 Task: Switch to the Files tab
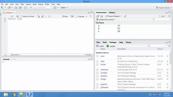click(x=98, y=42)
